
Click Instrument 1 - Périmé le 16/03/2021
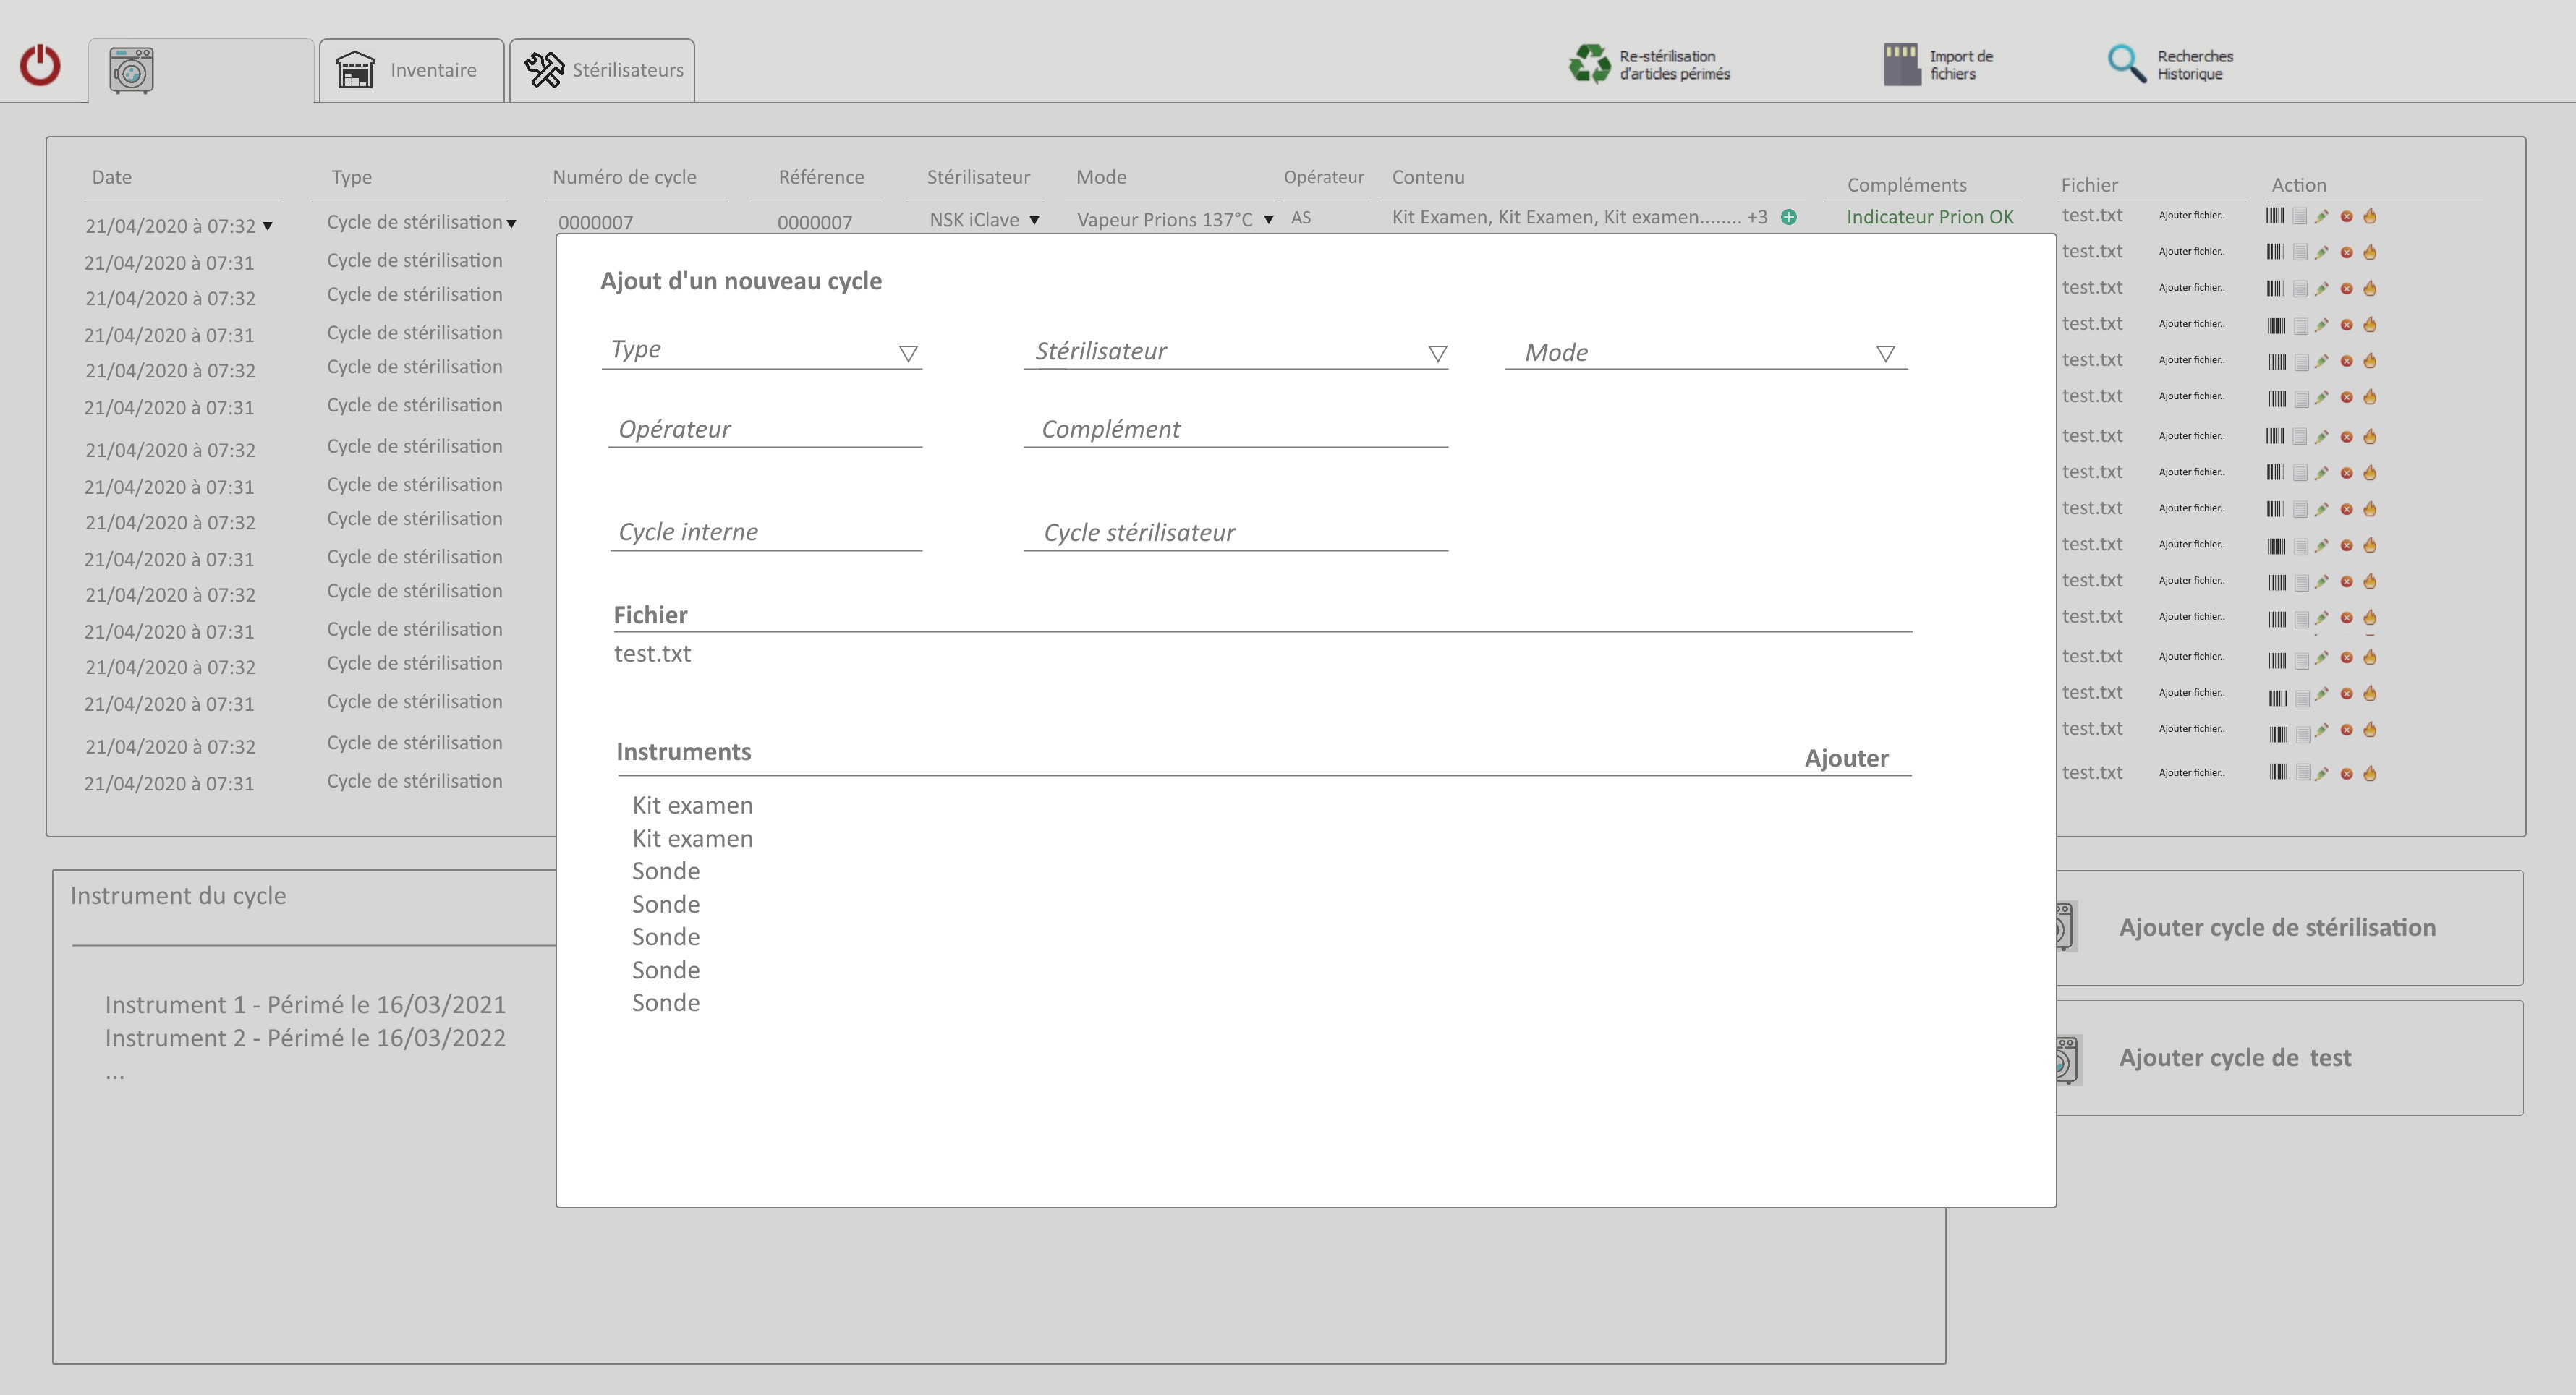305,1005
